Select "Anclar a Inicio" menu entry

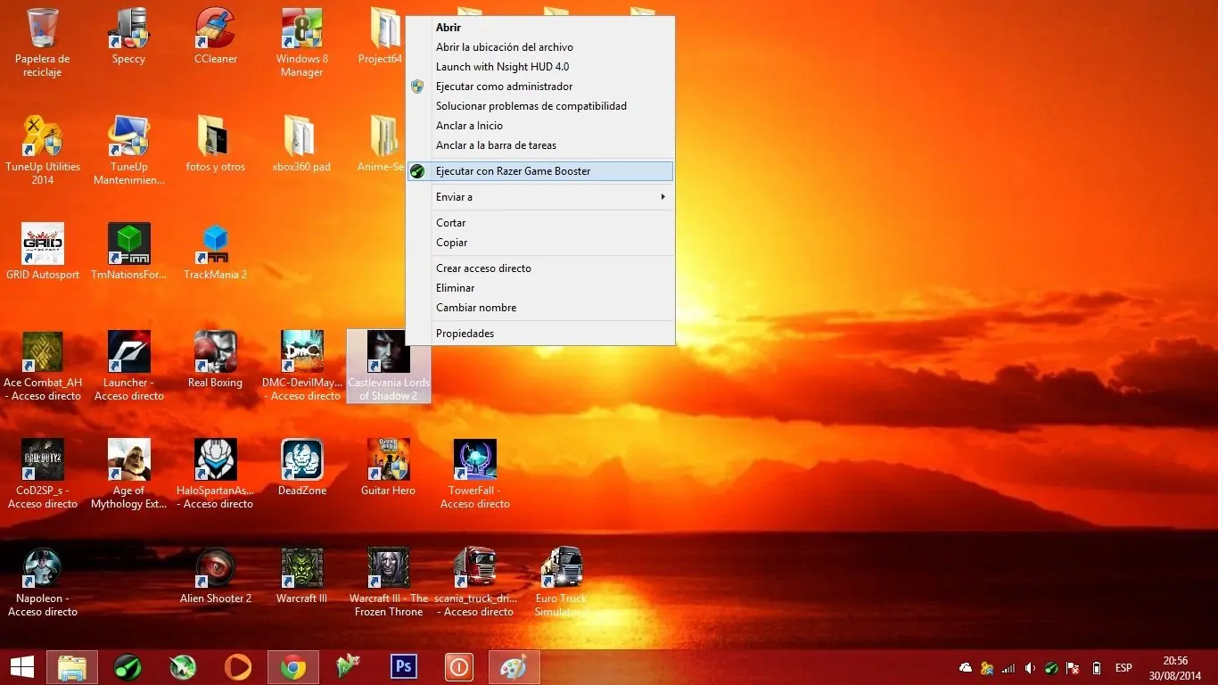[540, 126]
